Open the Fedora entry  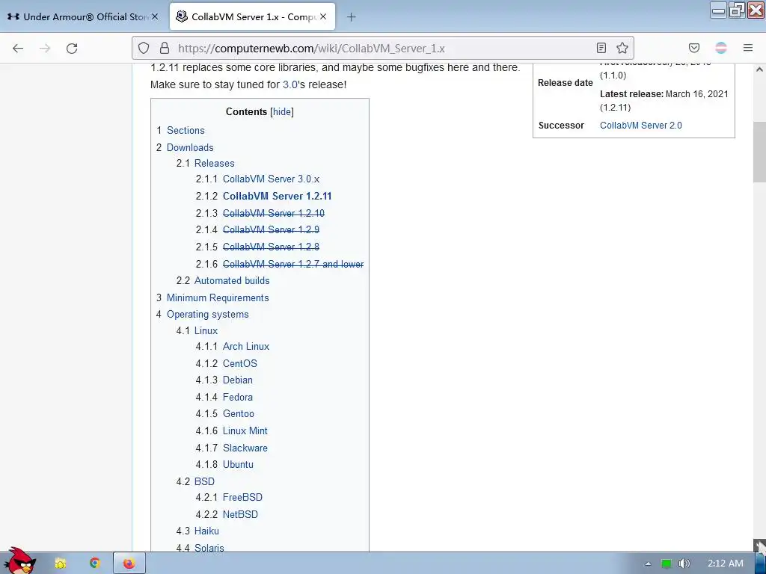[x=237, y=397]
